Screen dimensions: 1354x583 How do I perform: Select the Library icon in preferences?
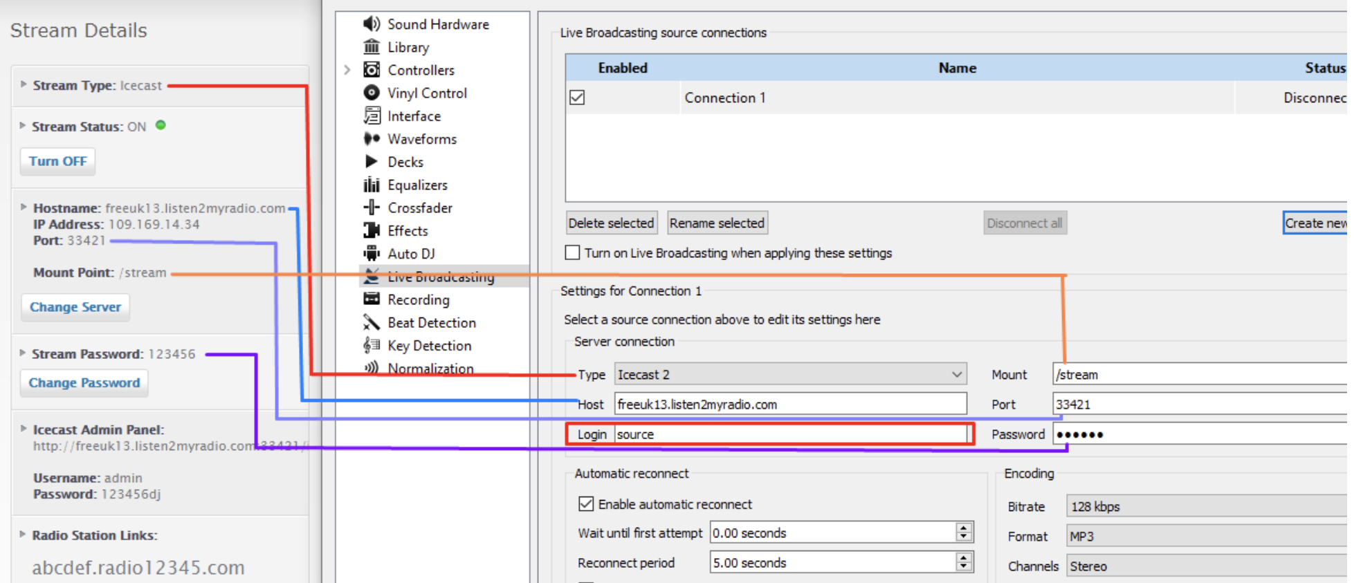point(372,47)
